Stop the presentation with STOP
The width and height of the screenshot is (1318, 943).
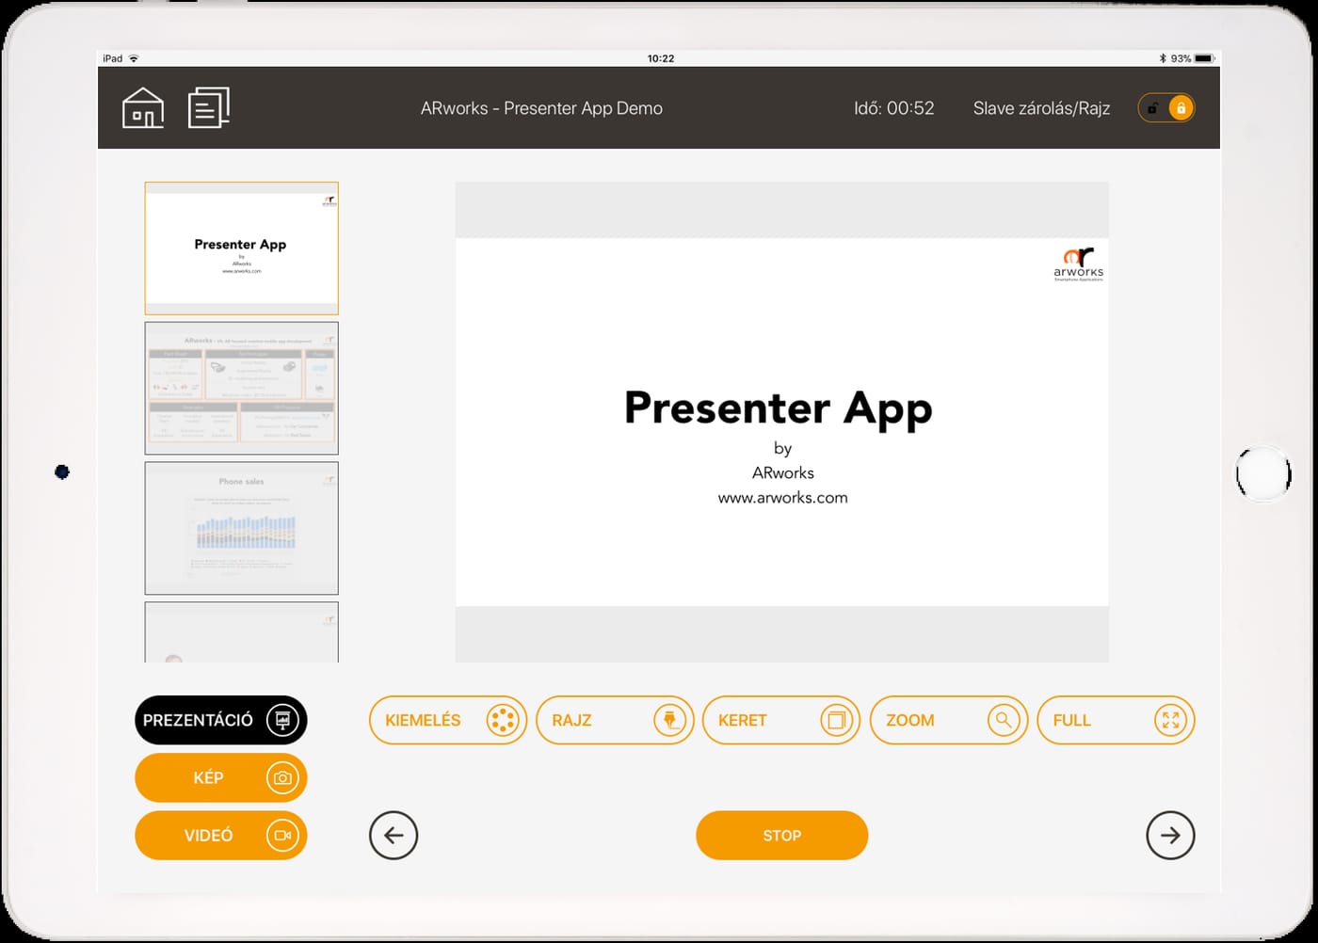[x=781, y=835]
